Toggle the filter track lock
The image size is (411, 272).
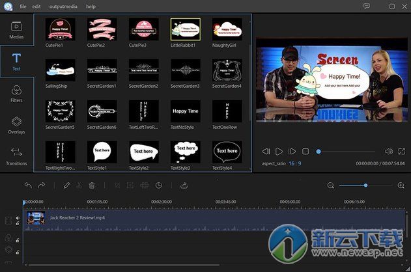(18, 240)
